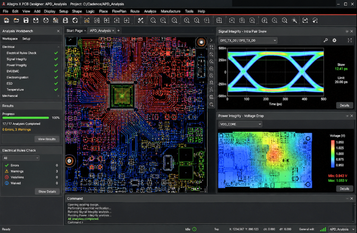Click the orange highlighted toolbar icon

coord(87,21)
